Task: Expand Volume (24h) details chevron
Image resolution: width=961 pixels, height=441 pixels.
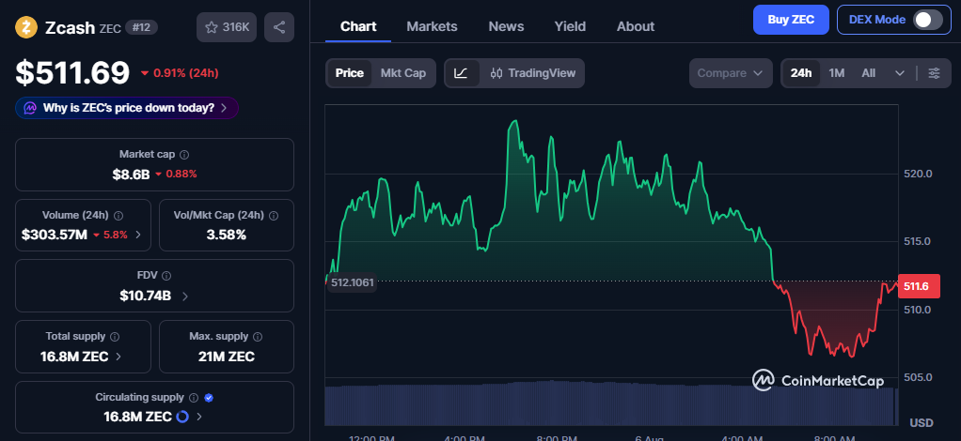Action: [x=138, y=235]
